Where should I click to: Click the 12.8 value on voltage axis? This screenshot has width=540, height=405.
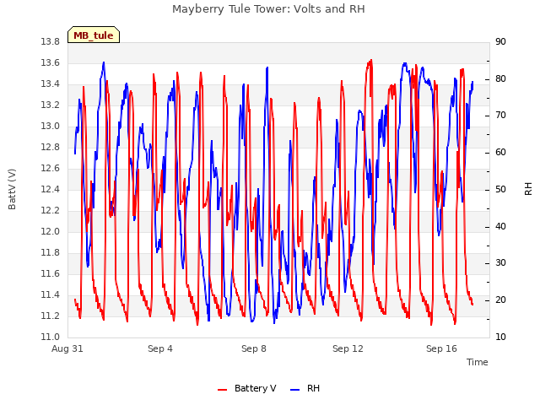tap(51, 147)
